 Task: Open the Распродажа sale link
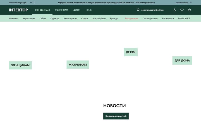coord(131,18)
